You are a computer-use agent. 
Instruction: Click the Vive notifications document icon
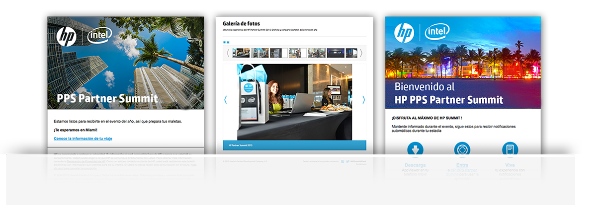pos(510,150)
